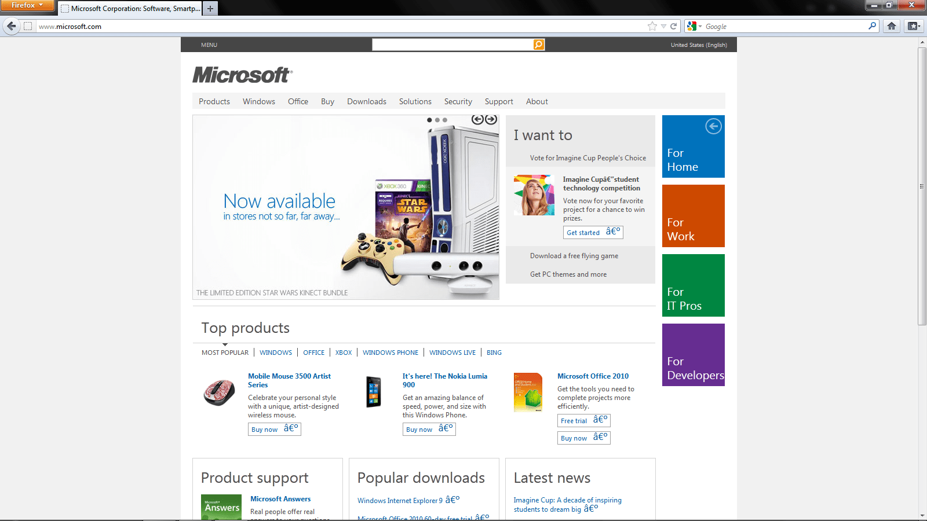Switch to the OFFICE products tab

[x=314, y=353]
